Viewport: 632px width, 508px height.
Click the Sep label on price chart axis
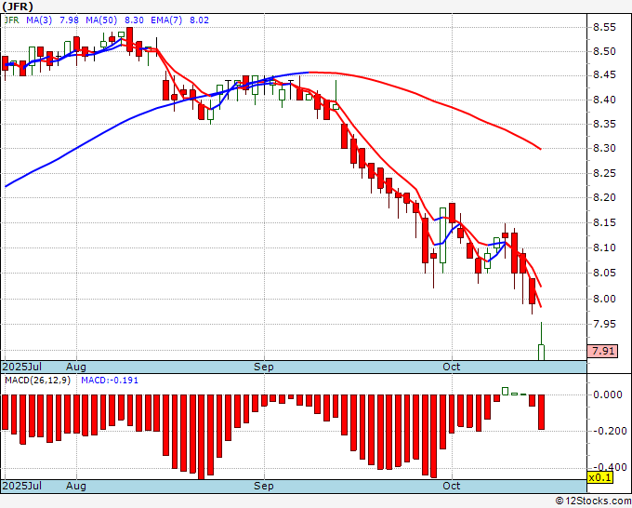click(x=264, y=367)
